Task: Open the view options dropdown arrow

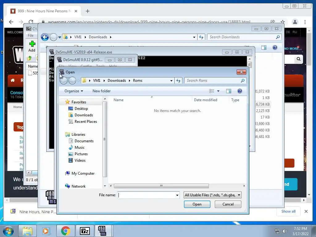Action: pos(218,91)
